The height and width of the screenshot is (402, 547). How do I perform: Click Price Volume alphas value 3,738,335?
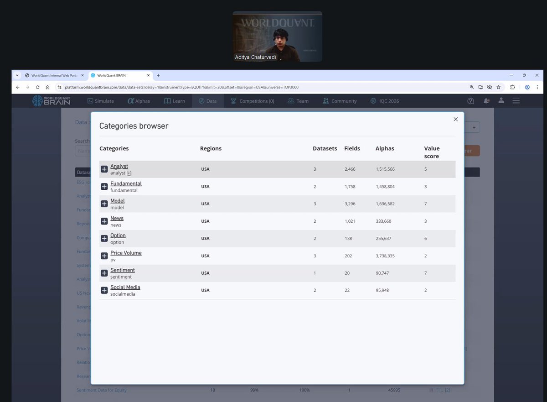tap(385, 256)
